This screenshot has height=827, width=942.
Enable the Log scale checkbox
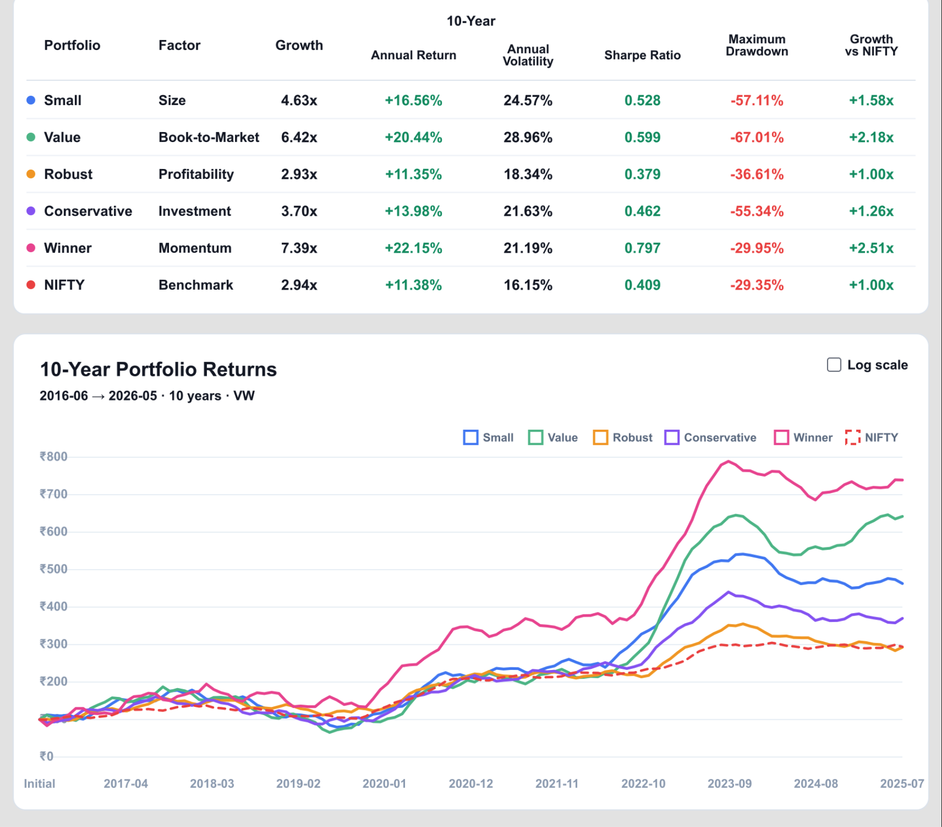click(834, 365)
